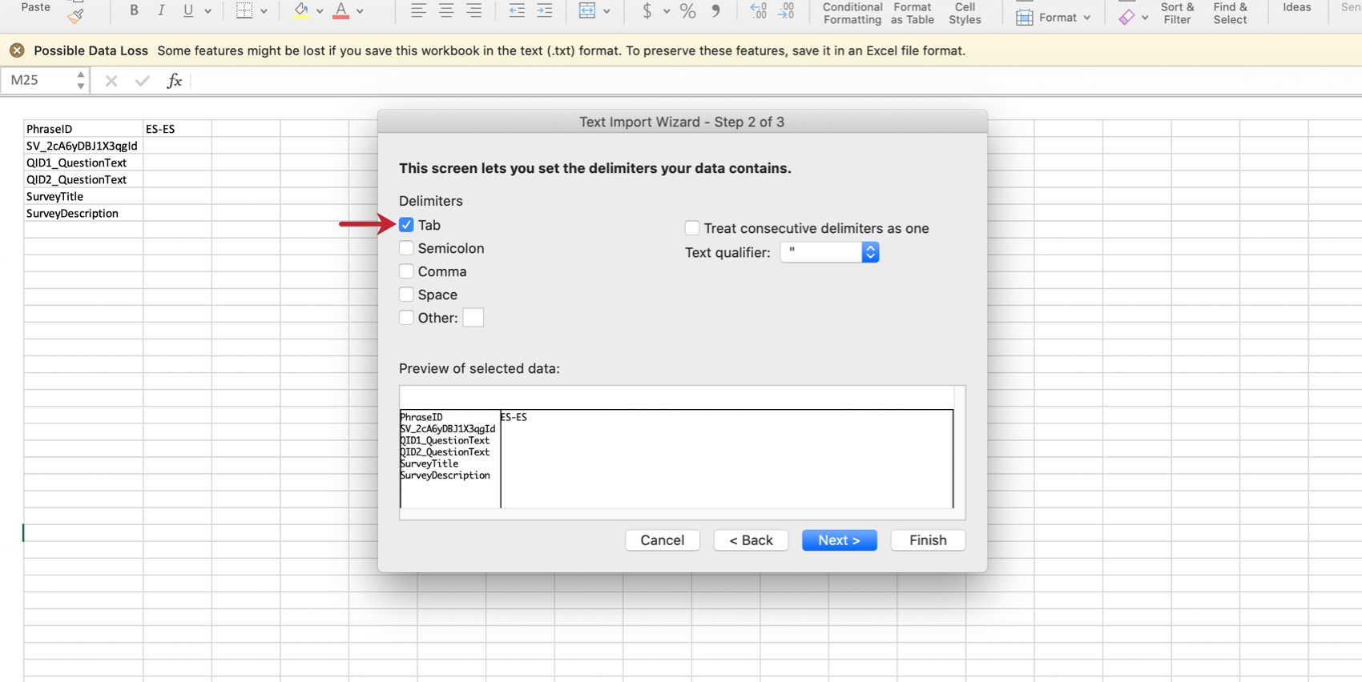This screenshot has width=1362, height=682.
Task: Check the Other delimiter checkbox
Action: point(406,318)
